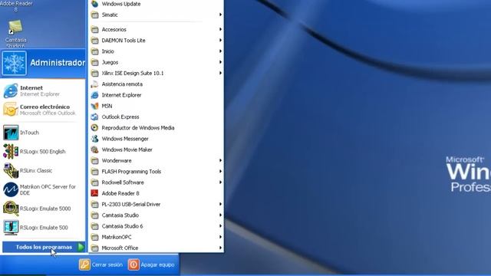Click the Windows Movie Maker icon

click(94, 149)
